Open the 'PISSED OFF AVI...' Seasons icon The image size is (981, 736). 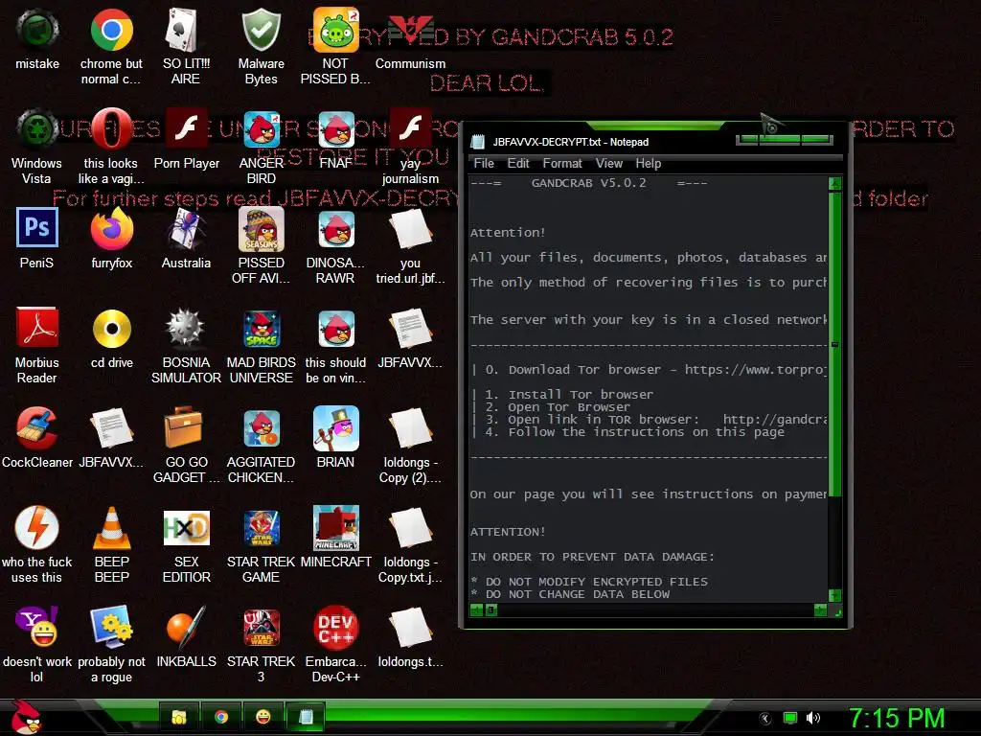(x=261, y=229)
